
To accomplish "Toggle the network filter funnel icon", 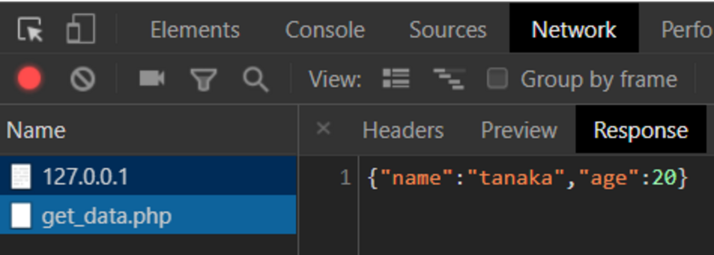I will click(203, 80).
